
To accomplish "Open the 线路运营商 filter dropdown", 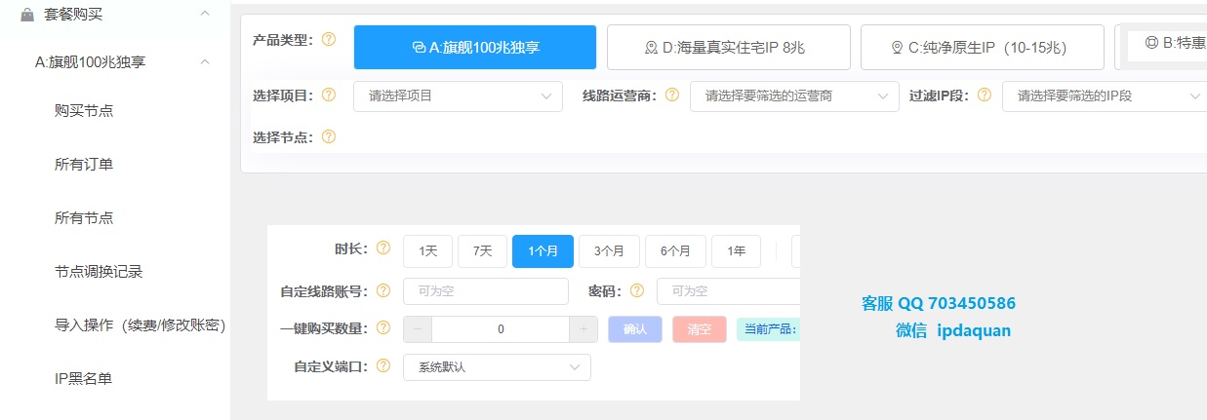I will (x=794, y=96).
